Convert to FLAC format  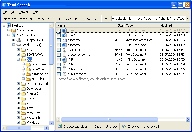[x=87, y=19]
